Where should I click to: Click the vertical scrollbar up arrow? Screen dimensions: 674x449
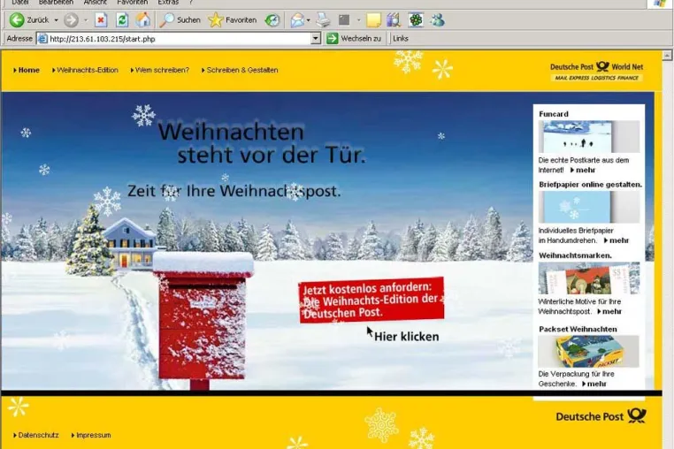(x=667, y=55)
